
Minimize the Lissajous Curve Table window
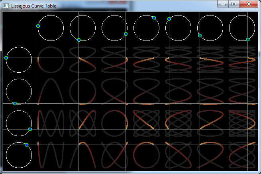[x=224, y=4]
